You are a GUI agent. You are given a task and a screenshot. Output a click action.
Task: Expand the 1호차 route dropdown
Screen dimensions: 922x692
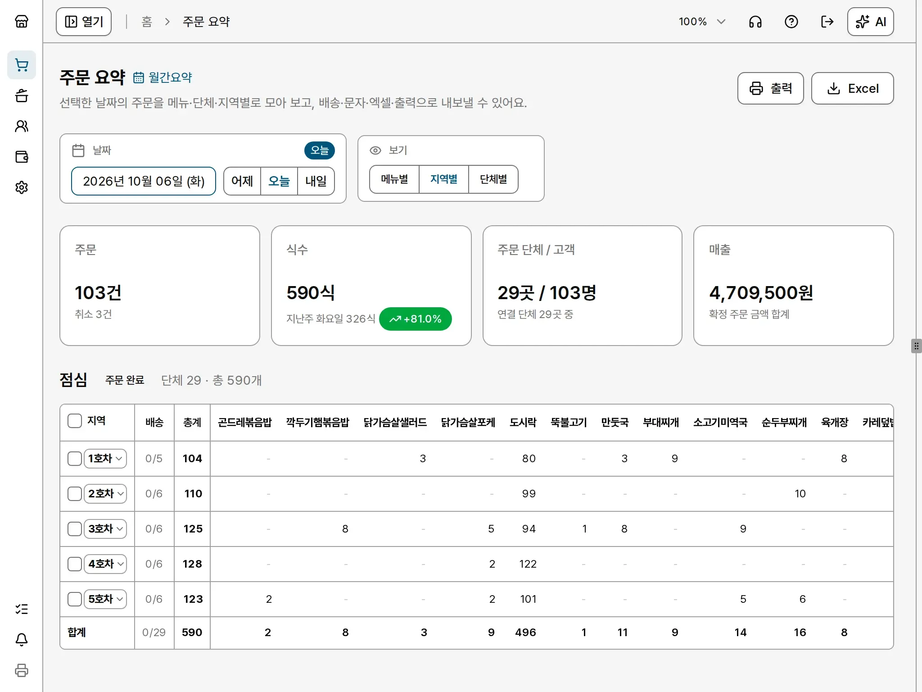105,459
